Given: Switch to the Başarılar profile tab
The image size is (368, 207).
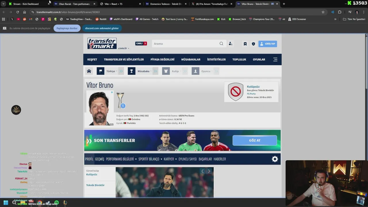Looking at the screenshot, I should 205,159.
